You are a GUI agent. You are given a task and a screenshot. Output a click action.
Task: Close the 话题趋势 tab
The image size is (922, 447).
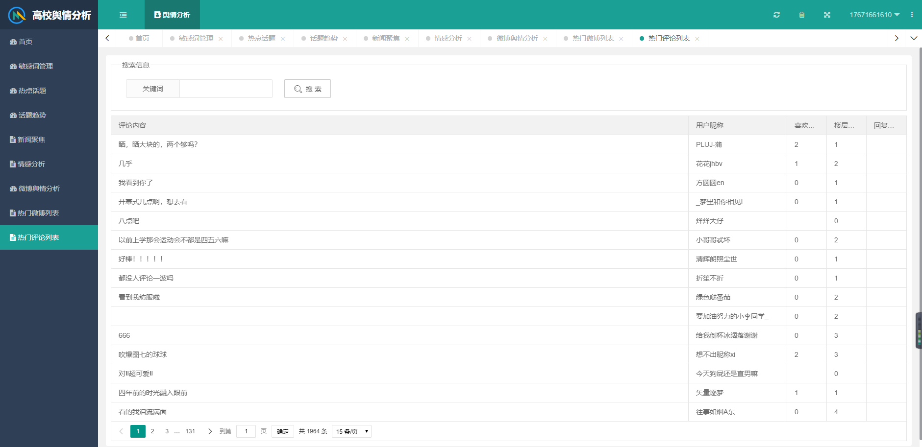[x=345, y=39]
